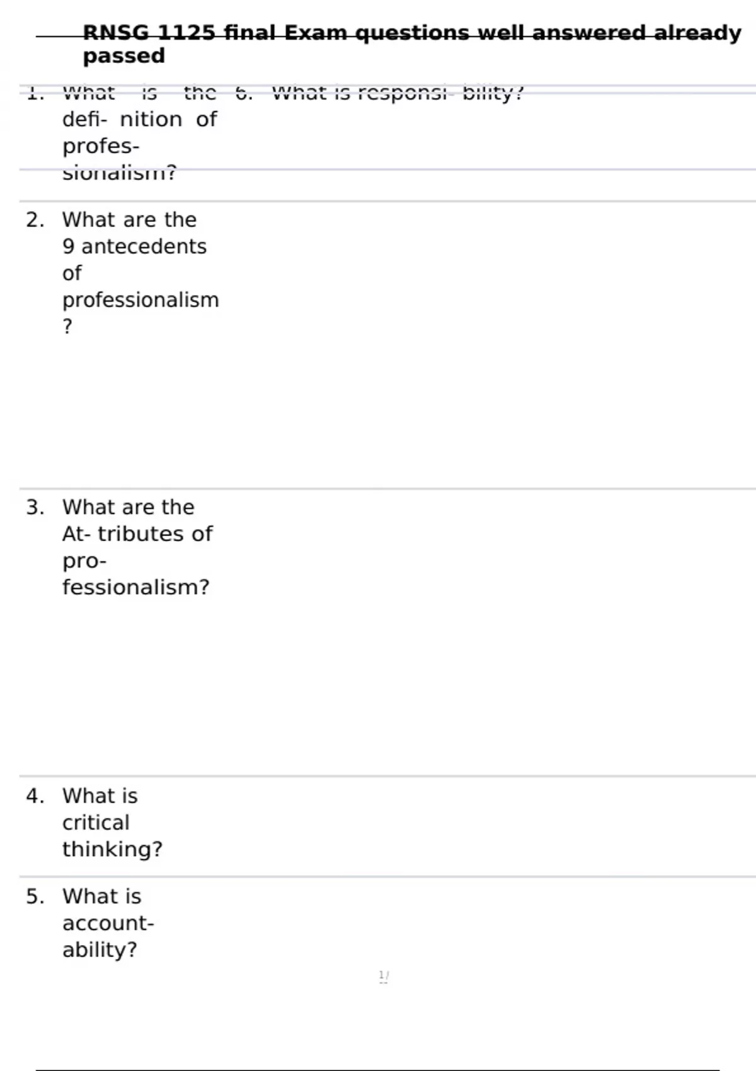
Task: Click the lone question mark under 'professionalism'
Action: click(x=67, y=326)
